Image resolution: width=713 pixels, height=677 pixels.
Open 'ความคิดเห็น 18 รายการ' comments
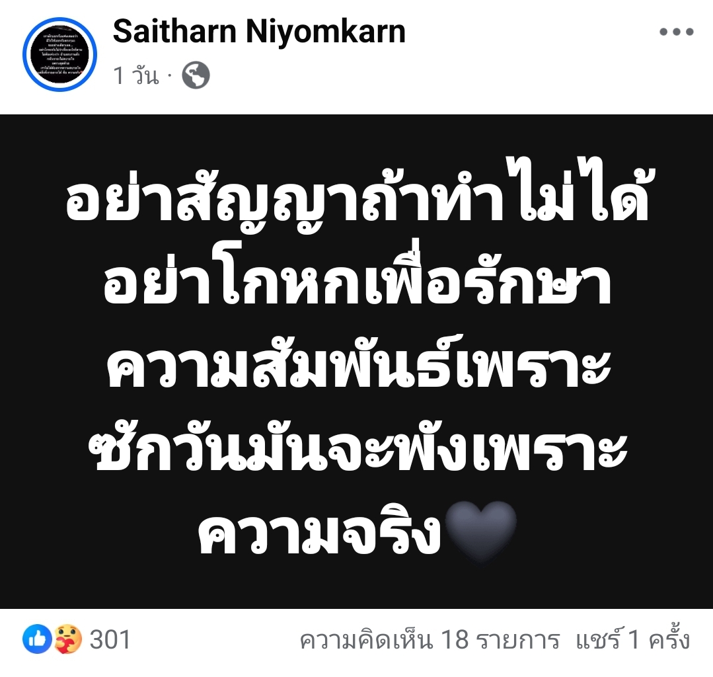(430, 640)
